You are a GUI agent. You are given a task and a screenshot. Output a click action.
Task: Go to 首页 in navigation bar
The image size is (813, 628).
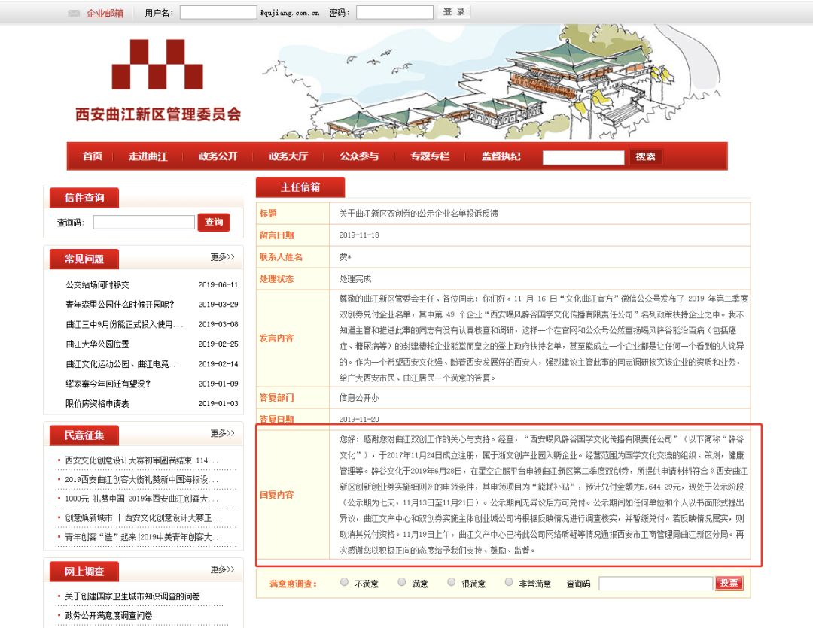[93, 156]
